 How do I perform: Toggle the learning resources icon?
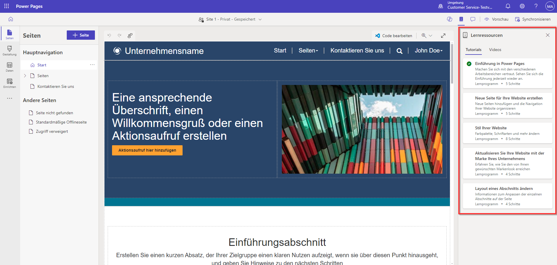461,19
